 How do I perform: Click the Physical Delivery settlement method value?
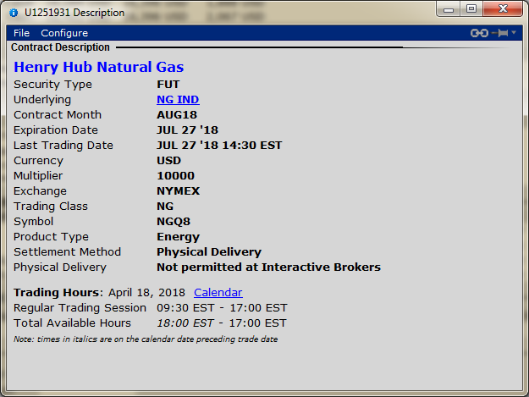[x=209, y=252]
